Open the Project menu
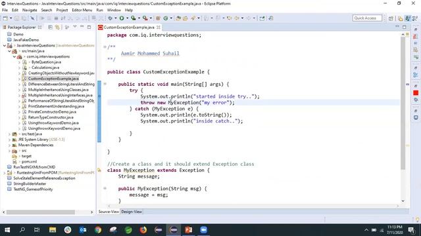 coord(62,10)
